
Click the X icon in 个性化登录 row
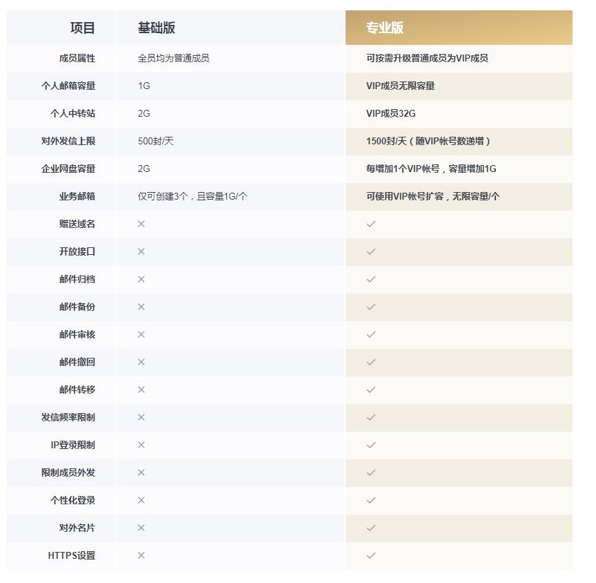(x=141, y=500)
